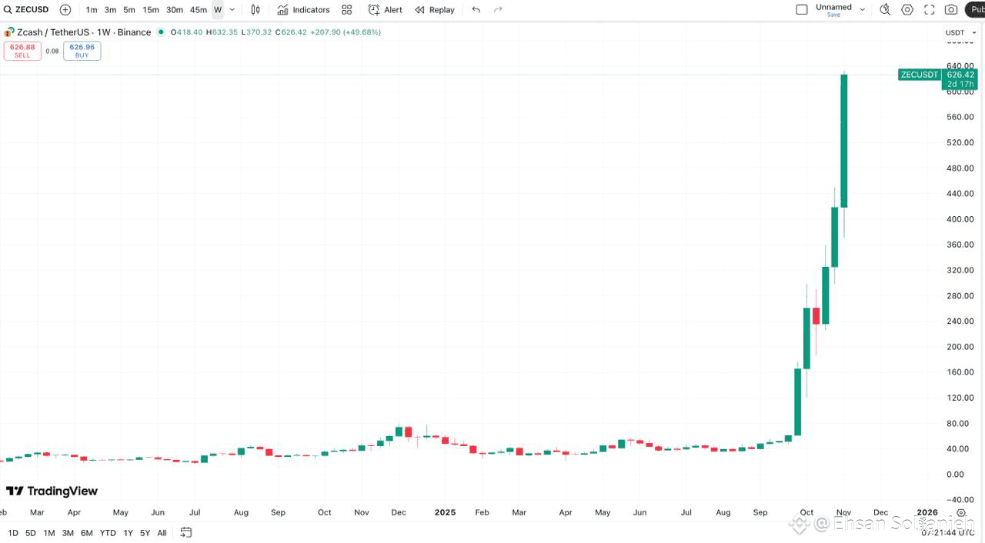
Task: Select the 1M date range
Action: coord(49,533)
